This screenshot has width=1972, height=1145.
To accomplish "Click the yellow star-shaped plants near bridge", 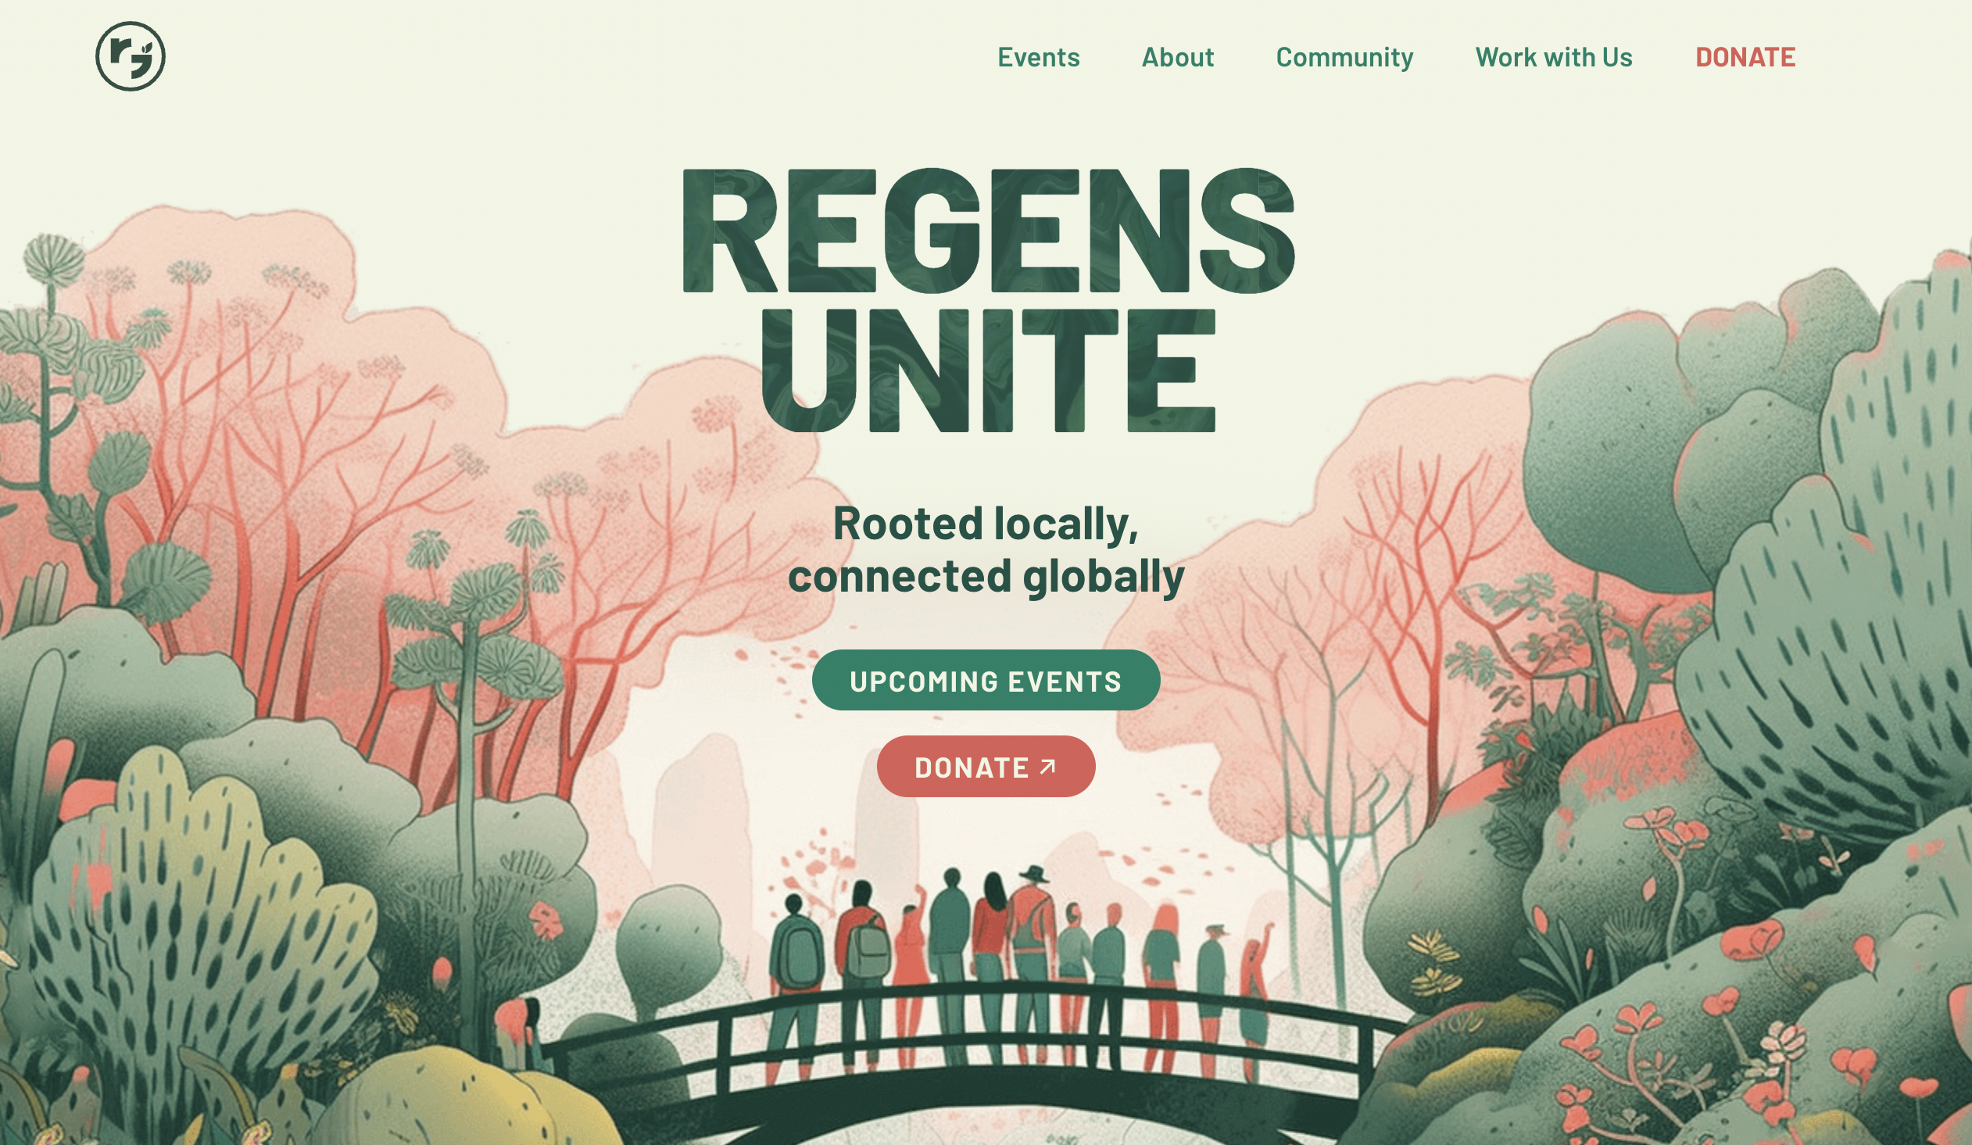I will pyautogui.click(x=1434, y=963).
